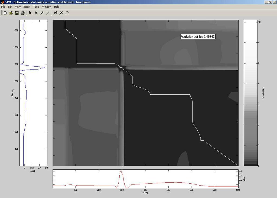Viewport: 277px width, 198px height.
Task: Click the 'Ampl.' label under left plot
Action: click(33, 171)
